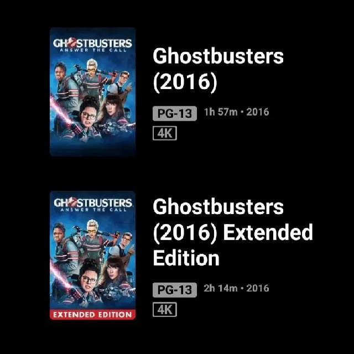The height and width of the screenshot is (354, 354).
Task: Click the 1h 57m runtime label
Action: click(x=221, y=112)
